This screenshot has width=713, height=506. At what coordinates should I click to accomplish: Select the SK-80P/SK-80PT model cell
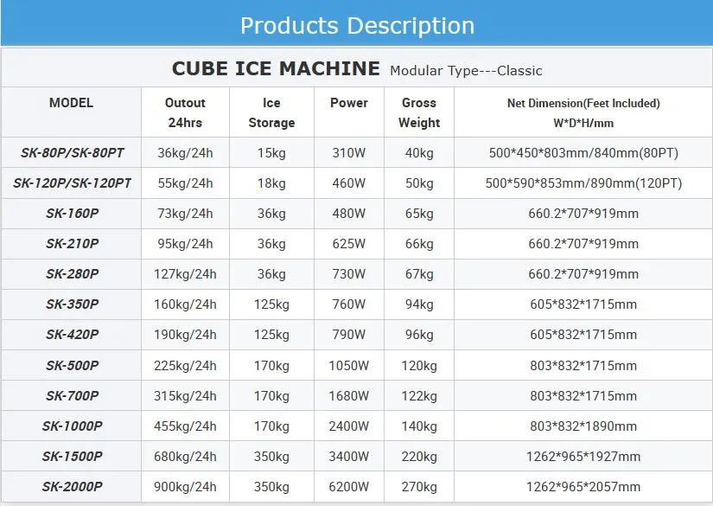(x=73, y=153)
